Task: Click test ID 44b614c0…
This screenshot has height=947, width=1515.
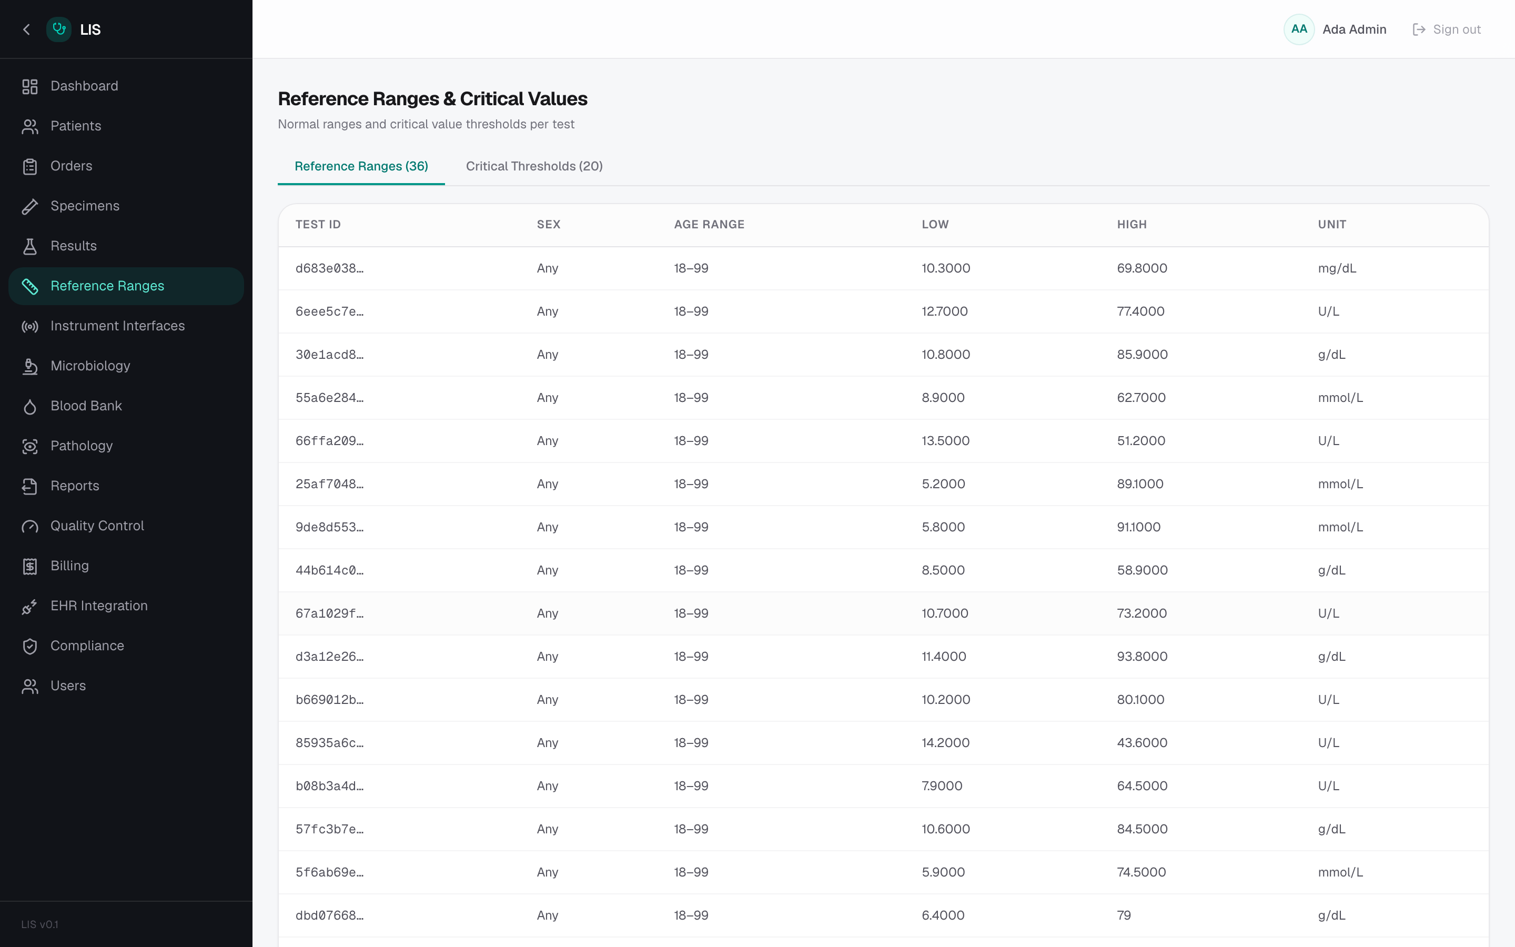Action: (329, 571)
